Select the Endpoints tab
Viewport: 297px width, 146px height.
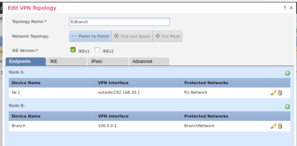26,61
